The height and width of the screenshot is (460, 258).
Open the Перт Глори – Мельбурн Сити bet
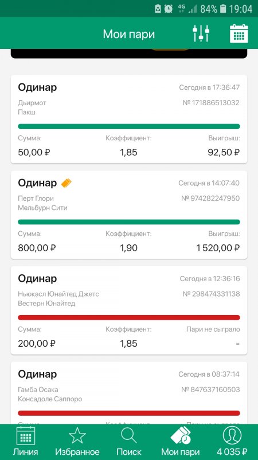tap(129, 214)
